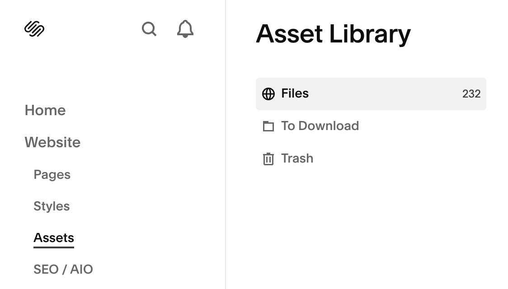Image resolution: width=508 pixels, height=289 pixels.
Task: Open the Website section
Action: (x=52, y=143)
